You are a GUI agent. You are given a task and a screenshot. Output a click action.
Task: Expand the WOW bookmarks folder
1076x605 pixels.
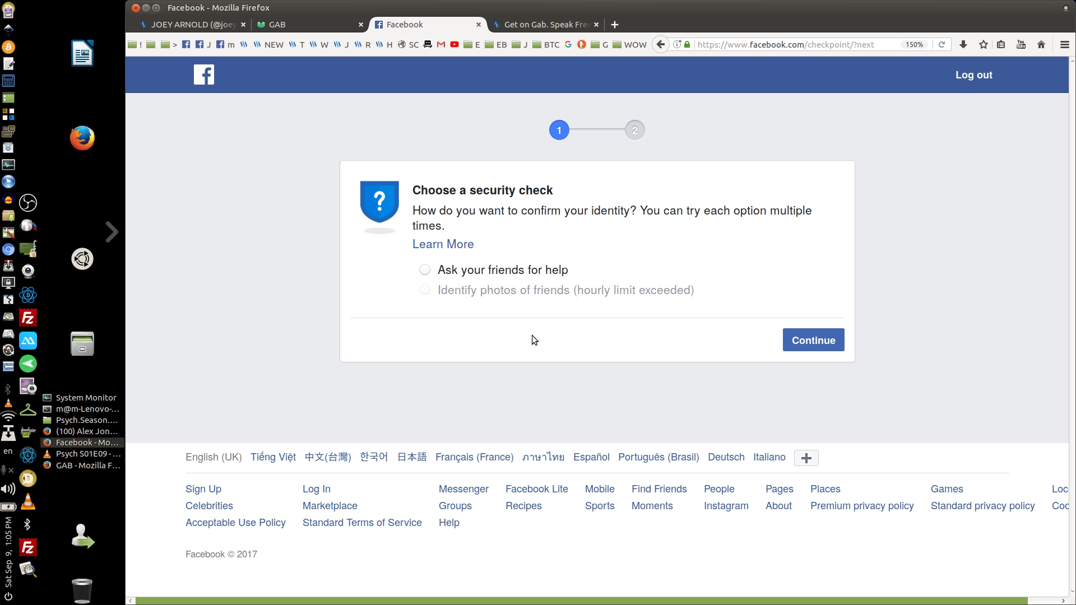click(629, 45)
